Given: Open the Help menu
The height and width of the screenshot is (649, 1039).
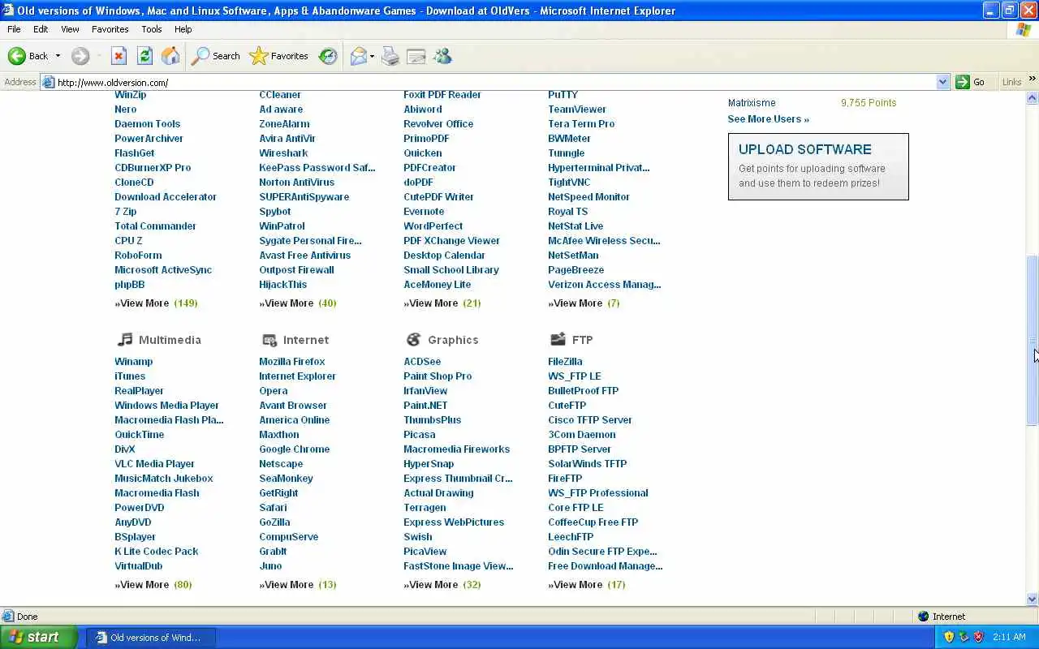Looking at the screenshot, I should coord(183,29).
